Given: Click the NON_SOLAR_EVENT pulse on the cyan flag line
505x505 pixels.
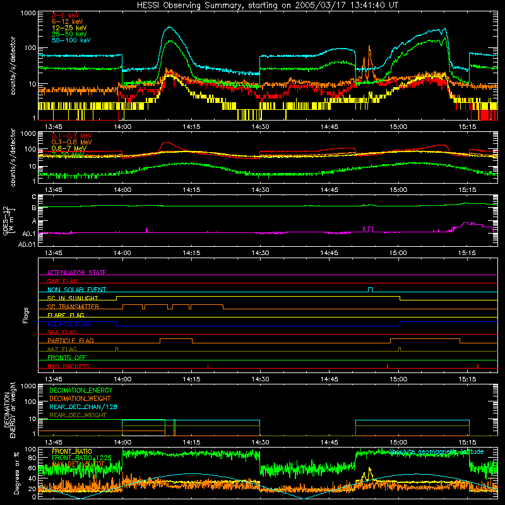Looking at the screenshot, I should pyautogui.click(x=371, y=290).
